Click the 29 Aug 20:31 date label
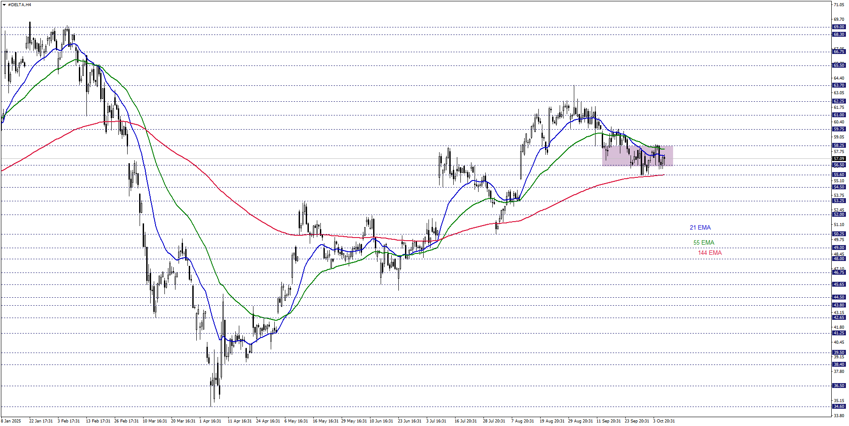Screen dimensions: 849x426 click(580, 421)
